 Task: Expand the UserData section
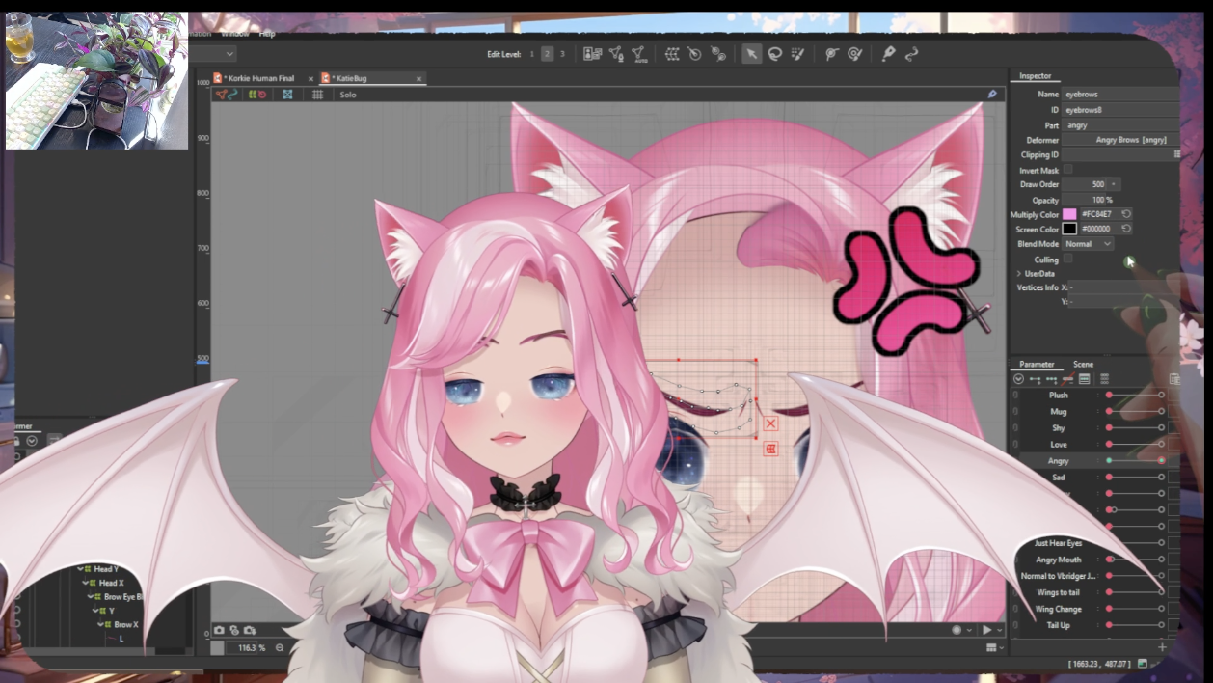(x=1019, y=274)
